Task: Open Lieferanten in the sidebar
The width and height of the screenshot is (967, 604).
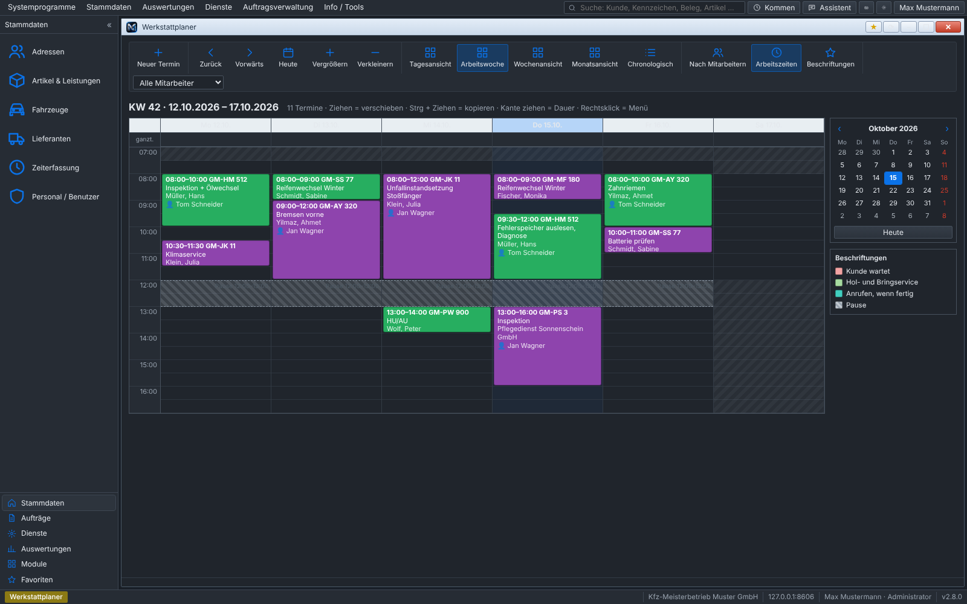Action: (x=59, y=139)
